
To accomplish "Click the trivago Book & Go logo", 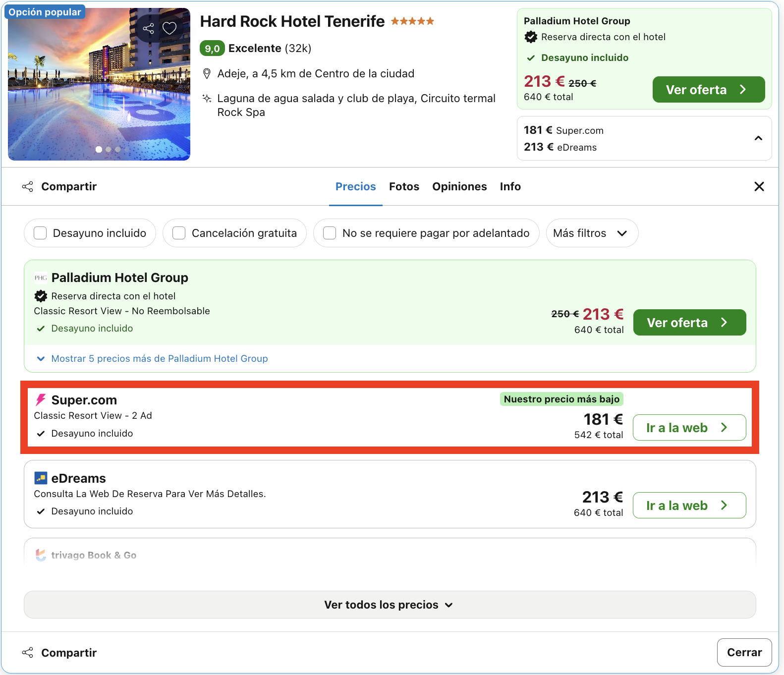I will [x=41, y=555].
